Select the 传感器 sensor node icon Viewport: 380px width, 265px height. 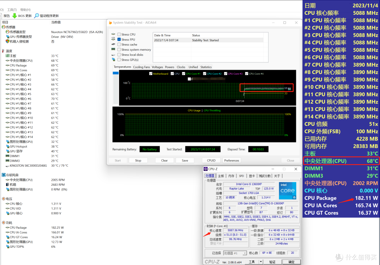(4, 27)
